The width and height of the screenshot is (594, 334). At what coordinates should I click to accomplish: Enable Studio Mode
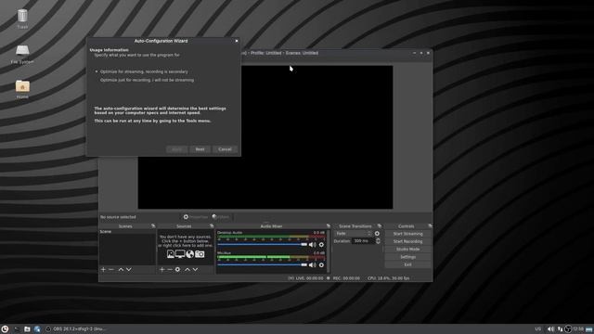point(407,250)
